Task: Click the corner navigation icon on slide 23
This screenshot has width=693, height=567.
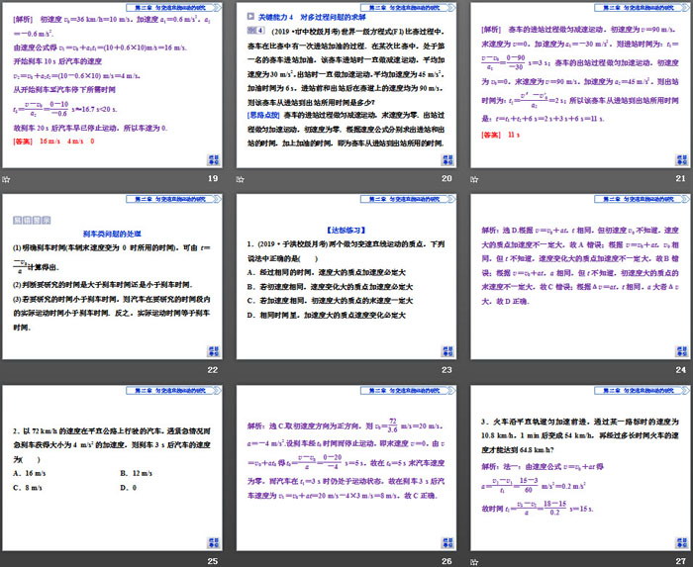Action: 447,351
